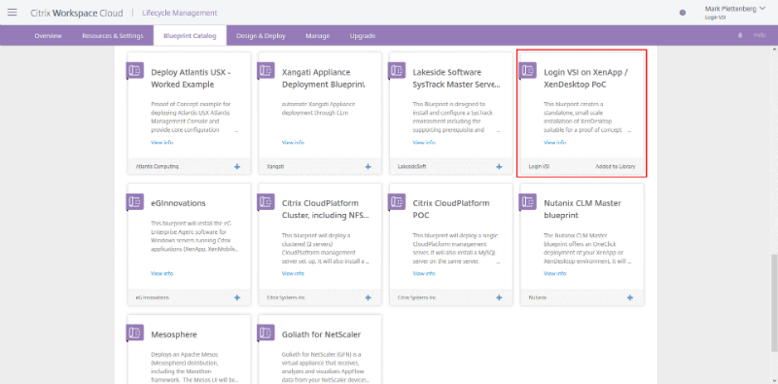The image size is (778, 384).
Task: Click the Lifecycle Management header title
Action: pyautogui.click(x=180, y=13)
